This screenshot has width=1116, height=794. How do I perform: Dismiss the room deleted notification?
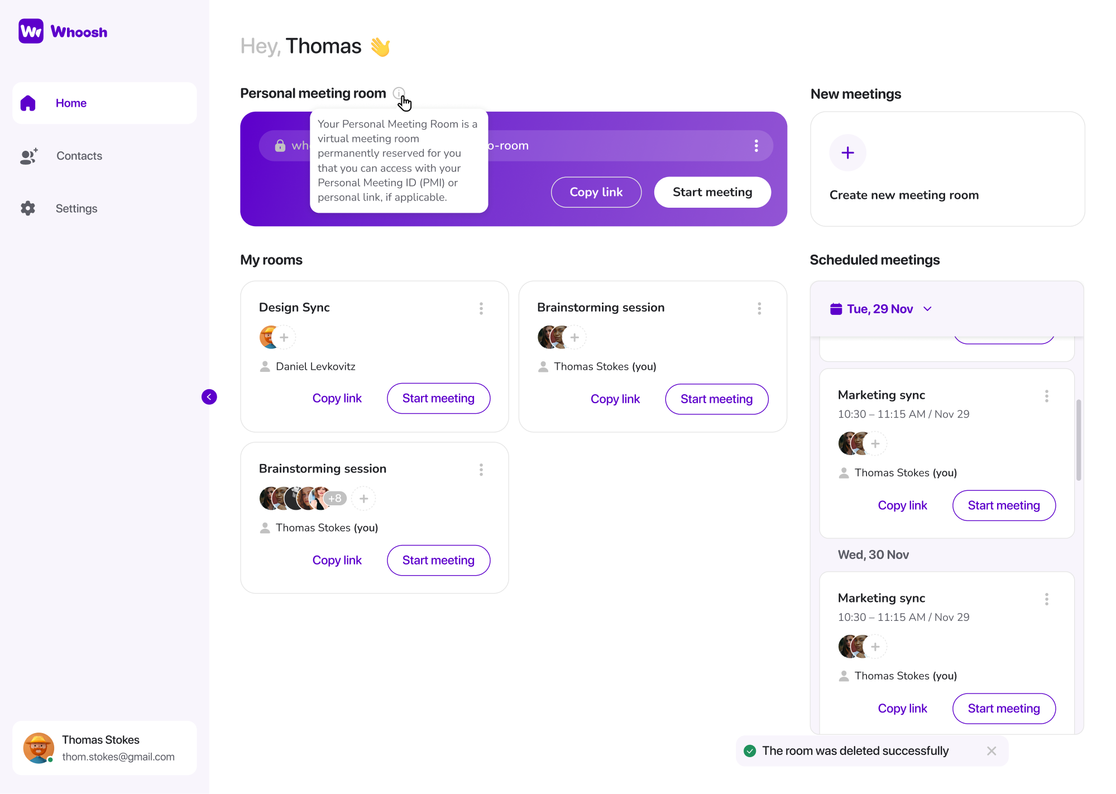[992, 751]
